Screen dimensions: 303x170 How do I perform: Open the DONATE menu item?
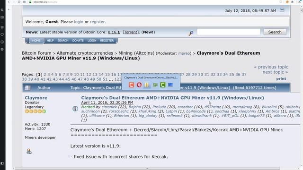78,41
